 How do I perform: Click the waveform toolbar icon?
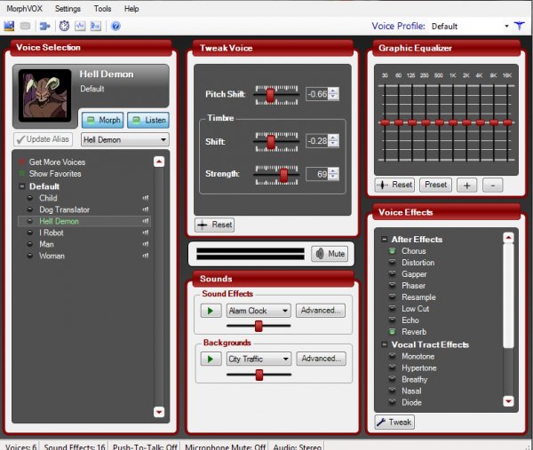pos(80,26)
